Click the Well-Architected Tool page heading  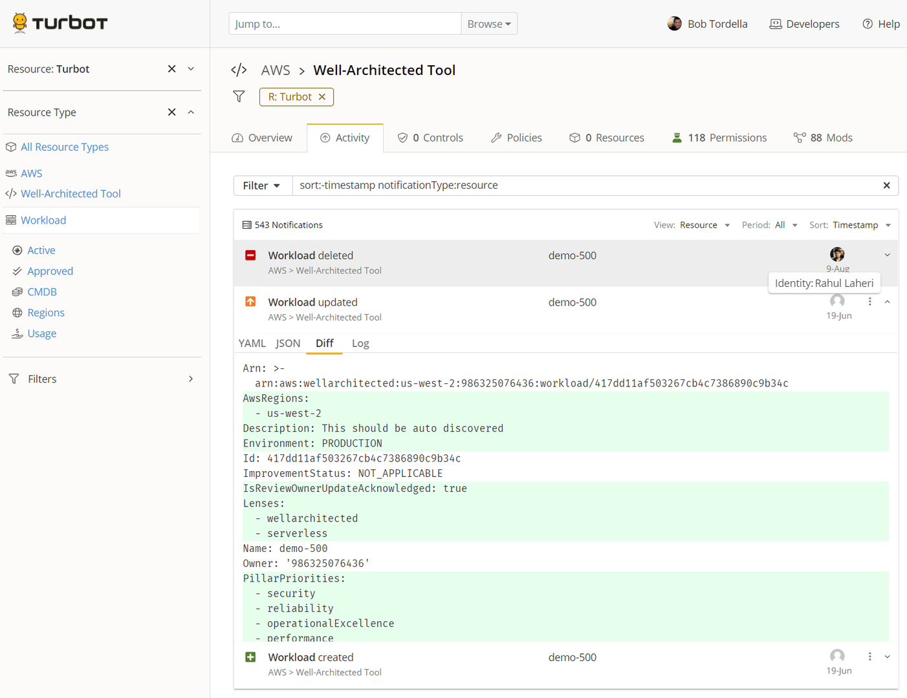tap(384, 70)
